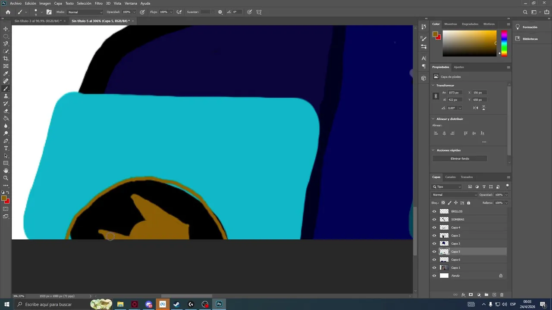
Task: Hide the Capa 3 layer
Action: [434, 244]
